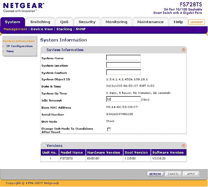
Task: Switch to the Switching tab
Action: pos(40,22)
